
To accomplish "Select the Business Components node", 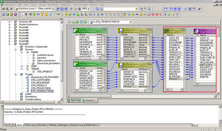I will 36,47.
